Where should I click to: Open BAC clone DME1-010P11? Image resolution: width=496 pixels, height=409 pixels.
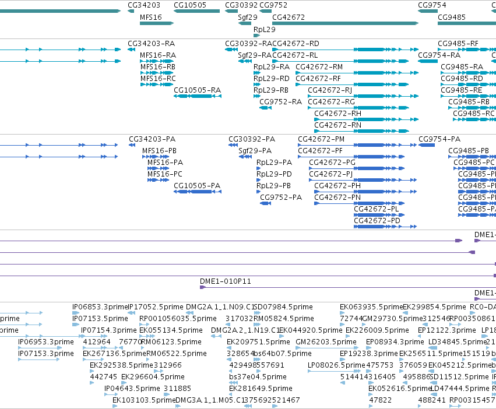click(225, 281)
